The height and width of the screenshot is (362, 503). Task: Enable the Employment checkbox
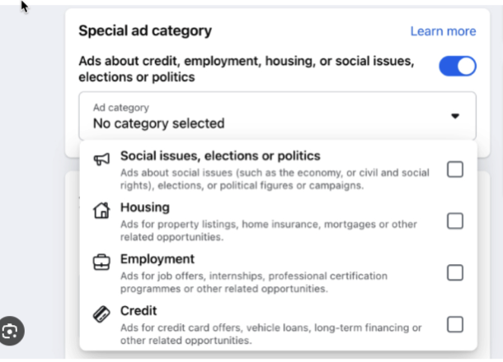point(455,272)
